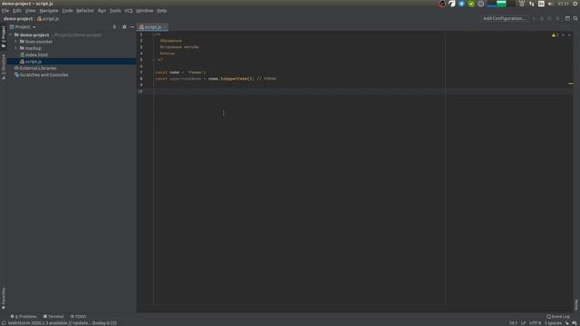The height and width of the screenshot is (326, 580).
Task: Click the Debug icon in toolbar
Action: tap(542, 18)
